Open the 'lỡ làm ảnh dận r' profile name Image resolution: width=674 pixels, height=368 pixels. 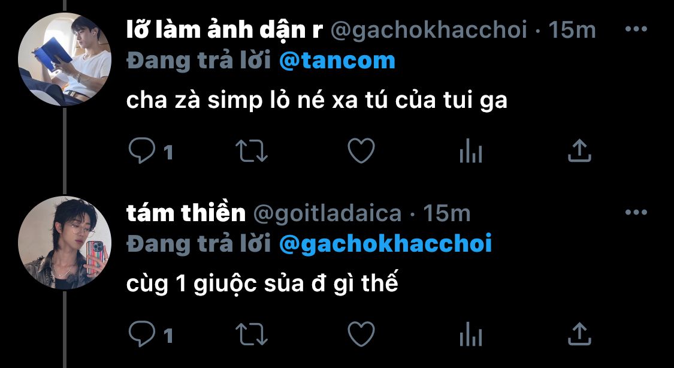coord(225,29)
